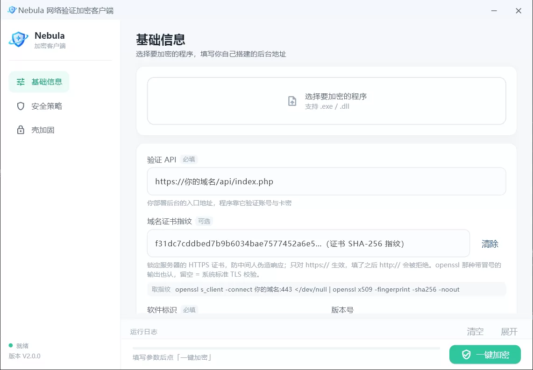Minimize the Nebula window
This screenshot has width=533, height=370.
point(494,11)
